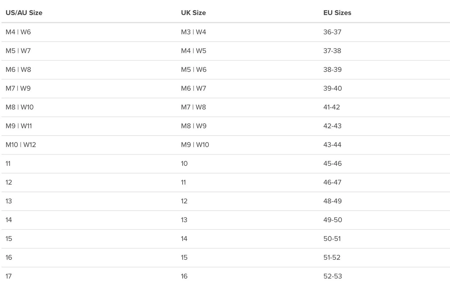The height and width of the screenshot is (296, 450).
Task: Select US/AU size 16 cell
Action: [9, 258]
